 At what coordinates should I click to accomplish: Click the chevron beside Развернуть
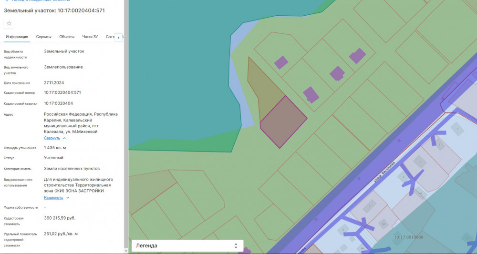[68, 197]
